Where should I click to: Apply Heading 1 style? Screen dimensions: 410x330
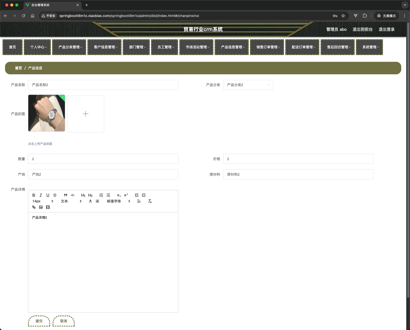(83, 195)
